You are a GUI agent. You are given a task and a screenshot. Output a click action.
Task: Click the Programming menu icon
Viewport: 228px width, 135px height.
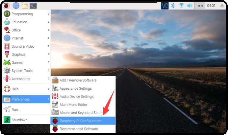click(x=7, y=14)
